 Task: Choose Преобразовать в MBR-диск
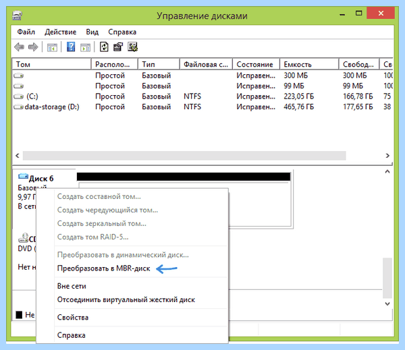[x=103, y=268]
